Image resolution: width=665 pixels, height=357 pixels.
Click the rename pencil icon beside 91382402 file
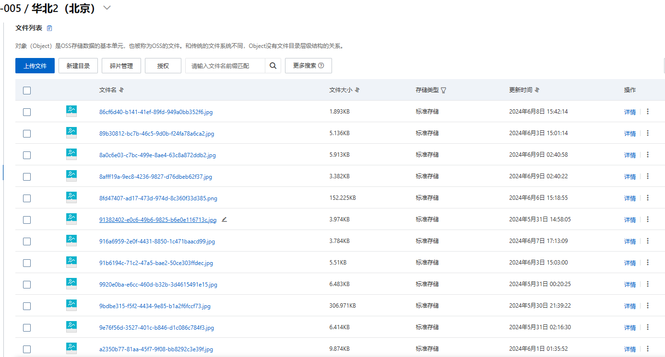click(x=224, y=219)
